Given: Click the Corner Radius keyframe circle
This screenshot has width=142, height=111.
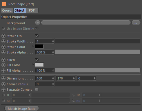Looking at the screenshot, I should tap(3, 84).
